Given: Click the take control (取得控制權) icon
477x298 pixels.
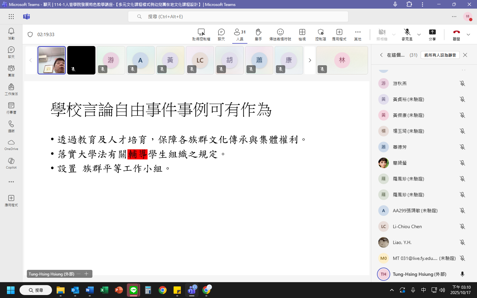Looking at the screenshot, I should (201, 34).
